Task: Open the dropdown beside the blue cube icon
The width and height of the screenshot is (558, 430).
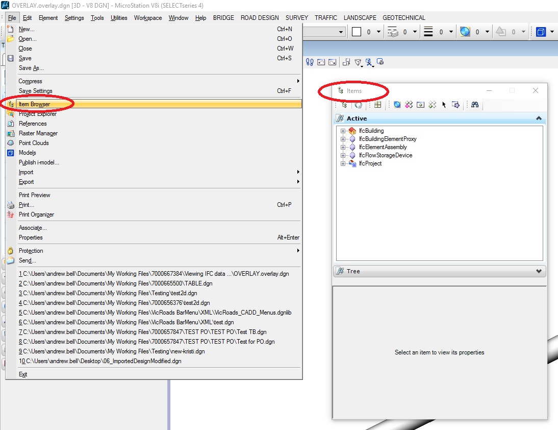Action: [x=552, y=32]
